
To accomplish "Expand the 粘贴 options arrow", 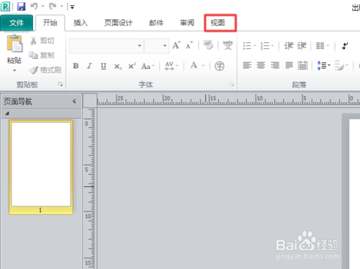I will [14, 70].
